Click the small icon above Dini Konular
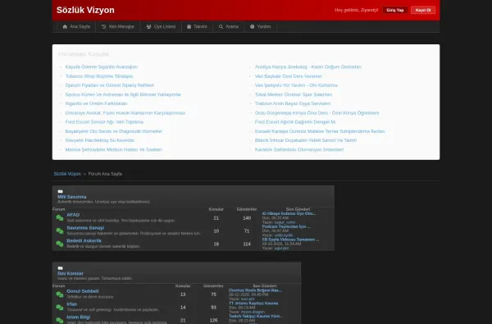 60,268
